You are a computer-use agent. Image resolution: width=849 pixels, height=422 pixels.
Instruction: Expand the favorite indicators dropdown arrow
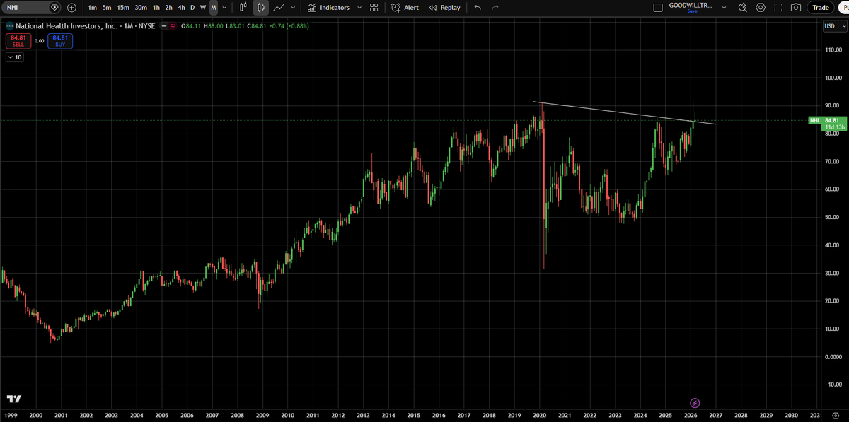click(359, 7)
